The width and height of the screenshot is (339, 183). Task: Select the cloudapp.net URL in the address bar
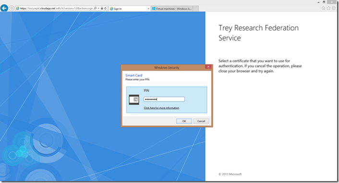[x=56, y=9]
